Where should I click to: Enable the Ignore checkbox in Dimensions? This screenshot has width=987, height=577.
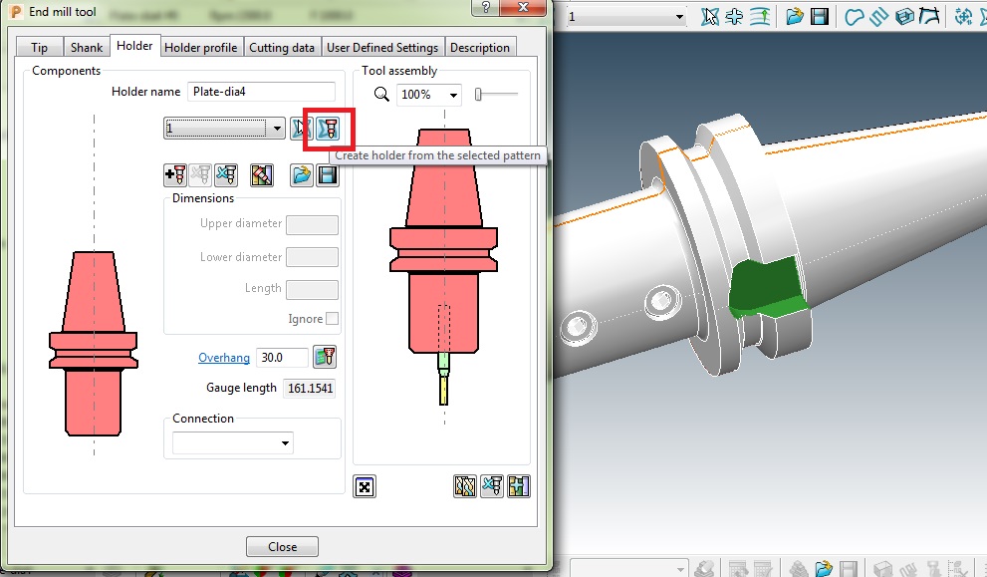(x=334, y=318)
